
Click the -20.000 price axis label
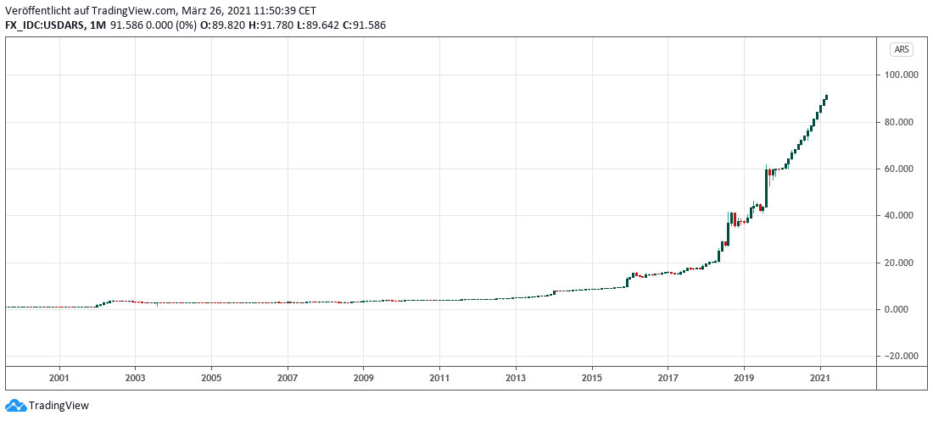pos(900,356)
